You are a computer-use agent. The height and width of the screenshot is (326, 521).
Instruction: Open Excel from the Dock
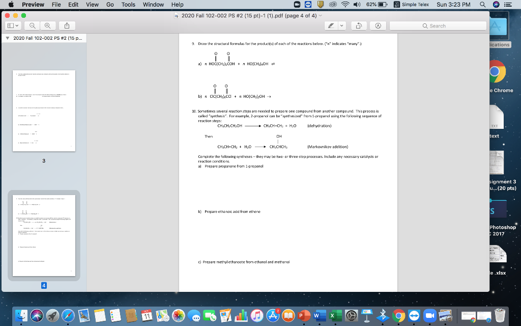pyautogui.click(x=336, y=315)
